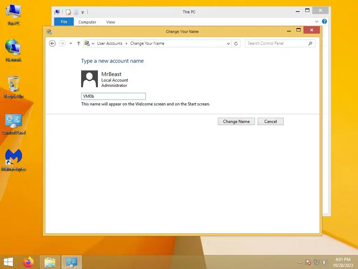The height and width of the screenshot is (269, 358).
Task: Click the volume speaker tray icon
Action: (x=325, y=262)
